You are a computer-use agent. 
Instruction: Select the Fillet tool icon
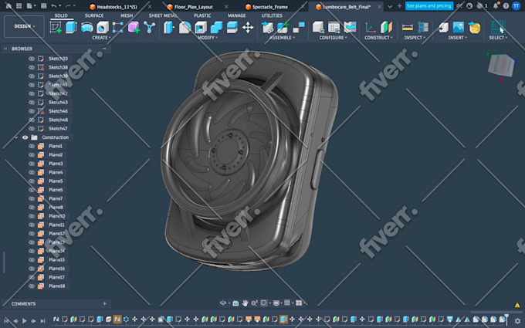point(185,28)
